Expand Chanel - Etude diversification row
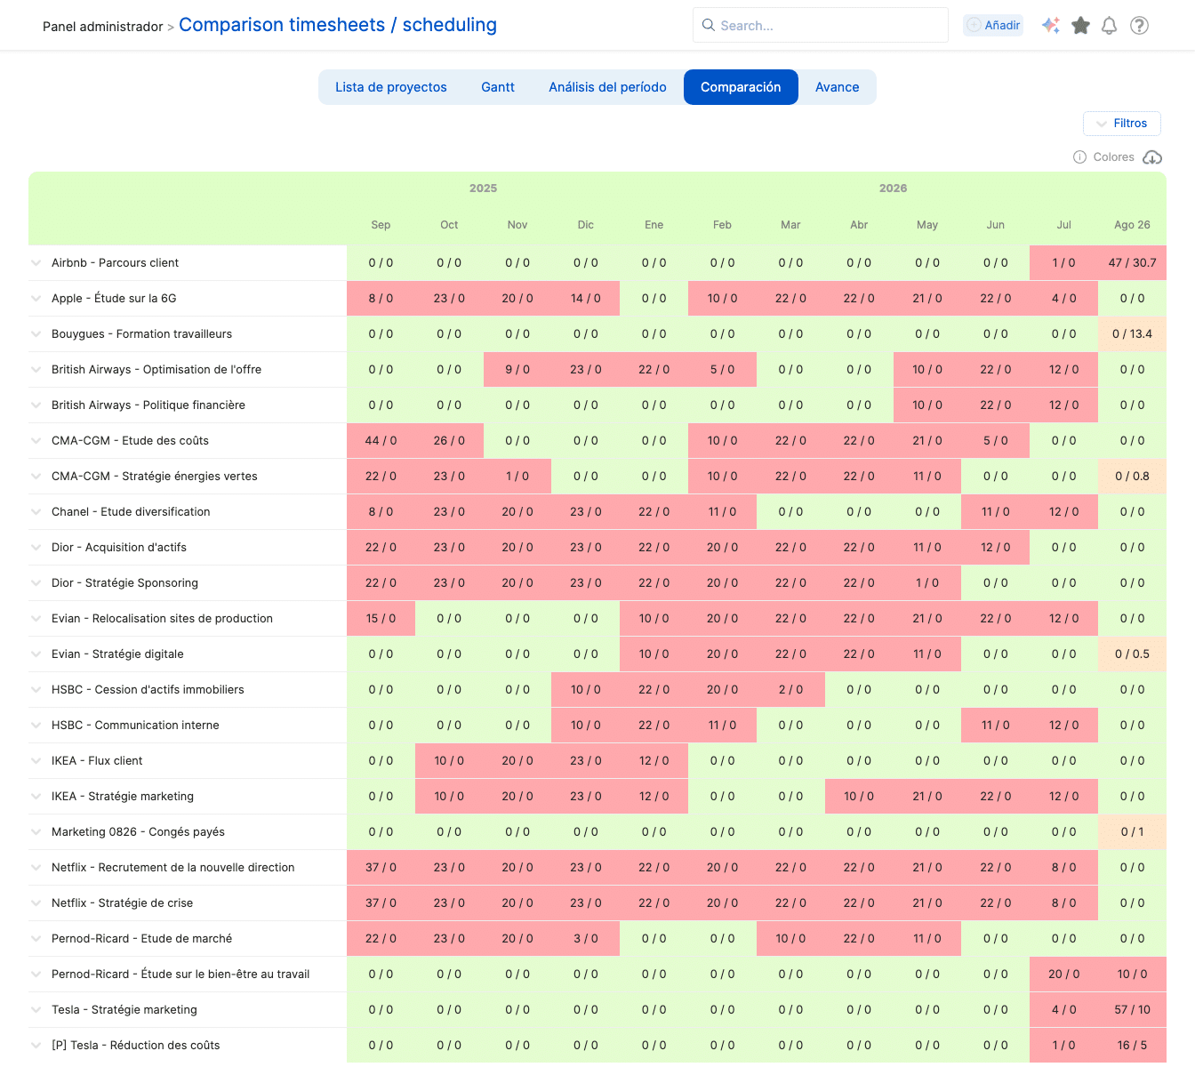This screenshot has width=1195, height=1083. [x=36, y=512]
